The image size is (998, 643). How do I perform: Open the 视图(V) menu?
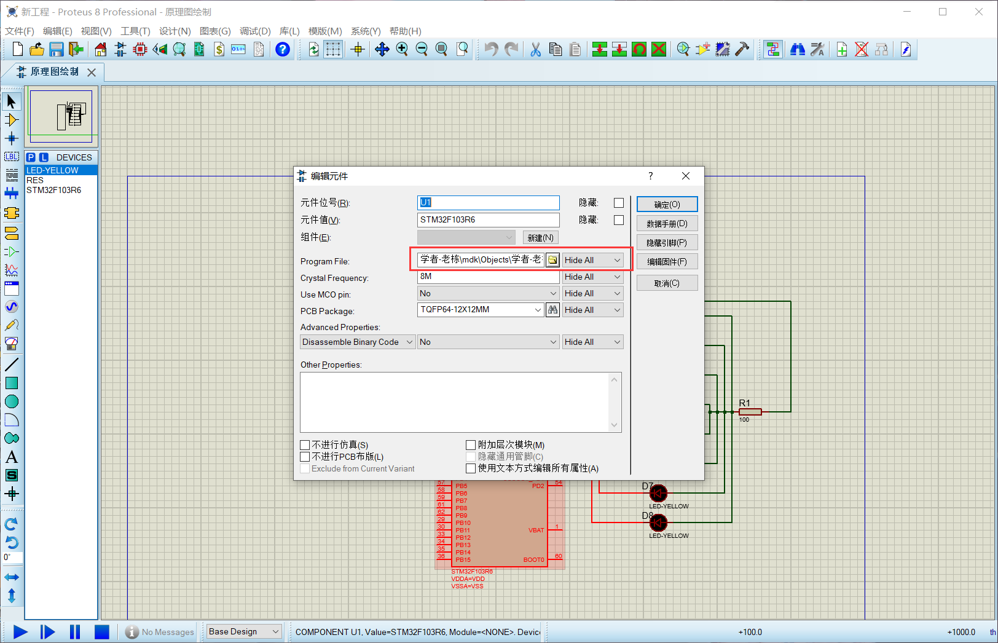coord(96,31)
